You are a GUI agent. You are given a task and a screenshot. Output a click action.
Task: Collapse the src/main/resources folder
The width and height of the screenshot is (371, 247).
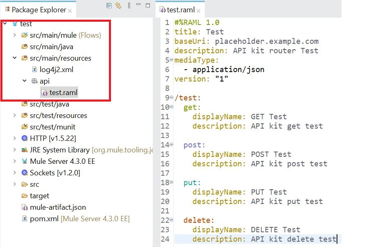coord(14,58)
